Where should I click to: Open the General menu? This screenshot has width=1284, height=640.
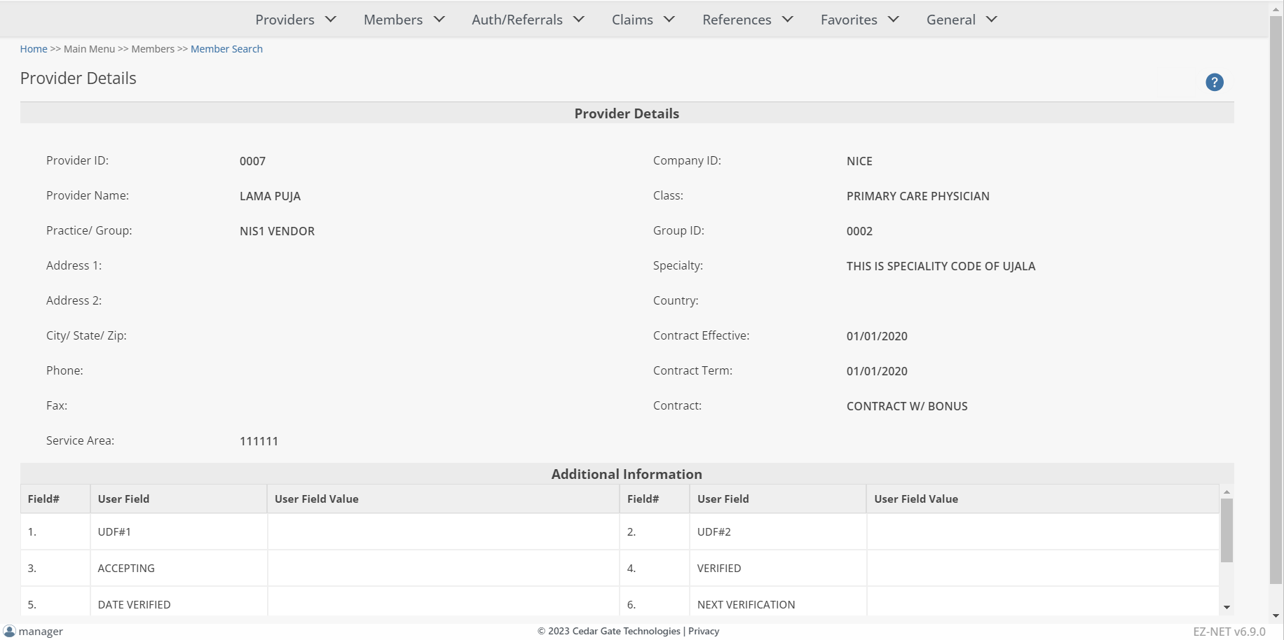[961, 20]
